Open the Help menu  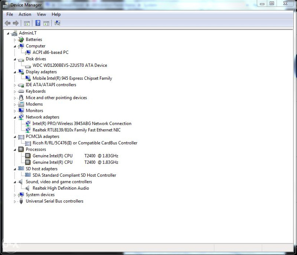(x=56, y=14)
